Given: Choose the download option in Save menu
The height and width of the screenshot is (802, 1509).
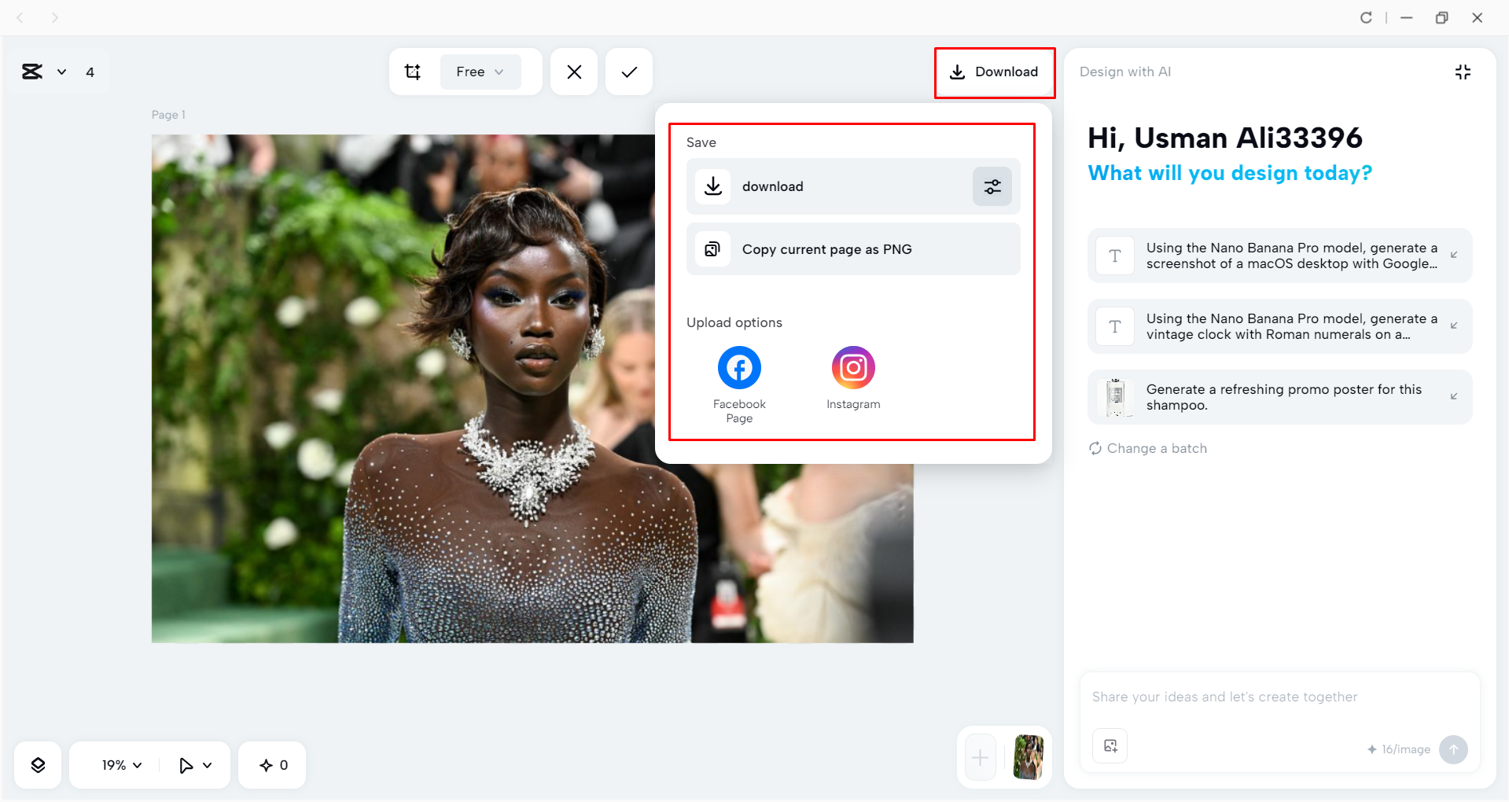Looking at the screenshot, I should [830, 186].
